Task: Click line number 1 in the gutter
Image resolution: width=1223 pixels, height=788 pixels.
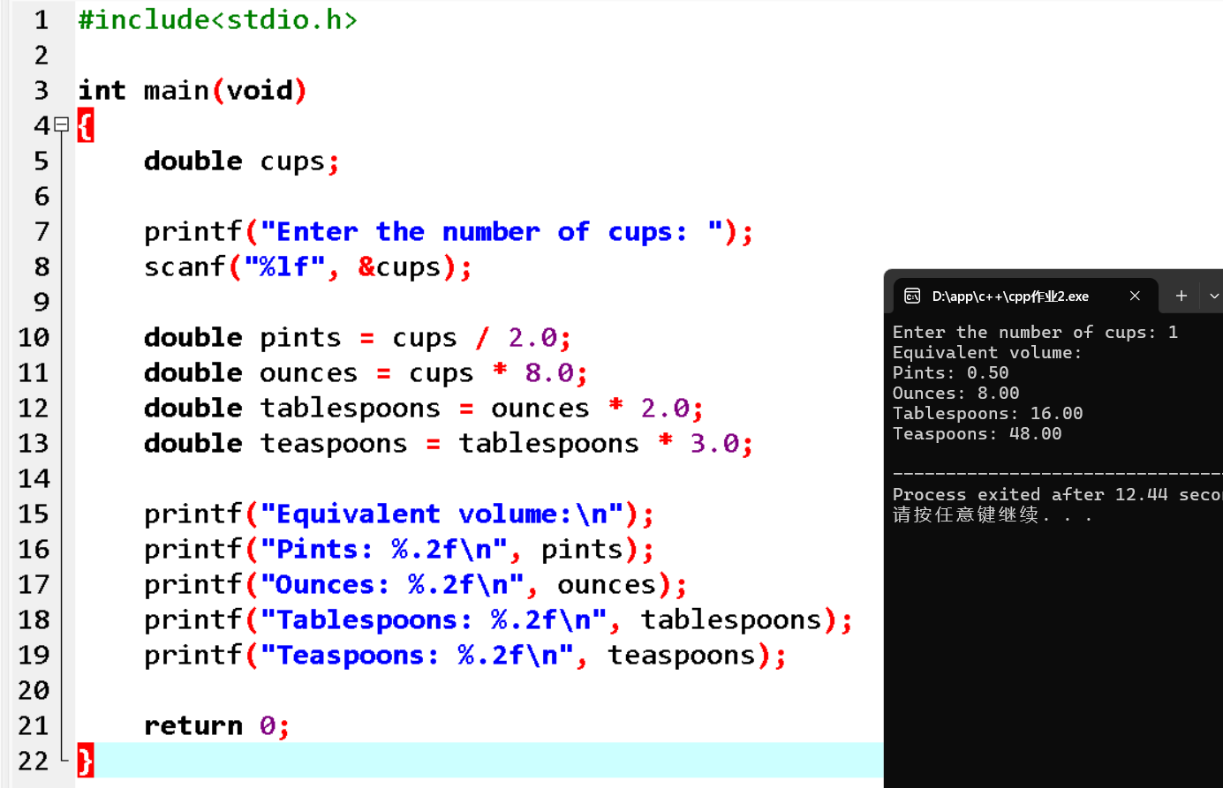Action: coord(40,19)
